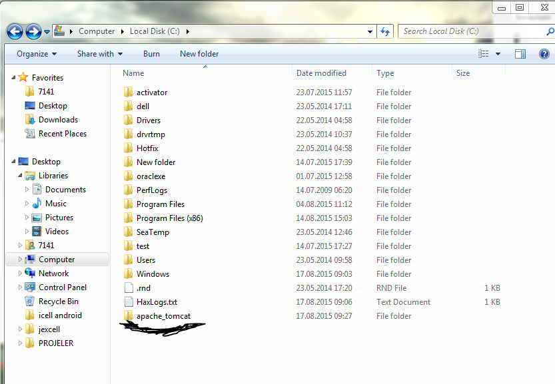This screenshot has height=384, width=555.
Task: Click Computer in the address breadcrumb
Action: tap(97, 31)
